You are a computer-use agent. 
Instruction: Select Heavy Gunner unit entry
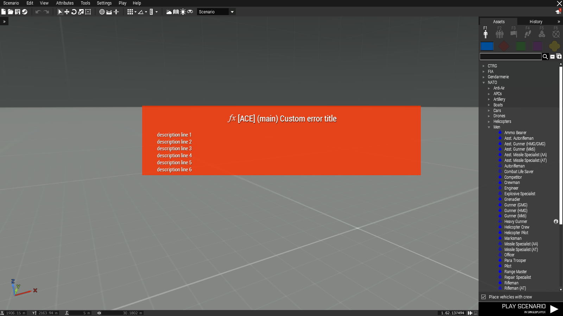tap(515, 222)
